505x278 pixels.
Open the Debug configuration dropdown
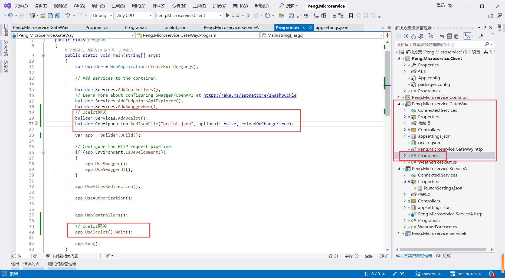pos(102,16)
